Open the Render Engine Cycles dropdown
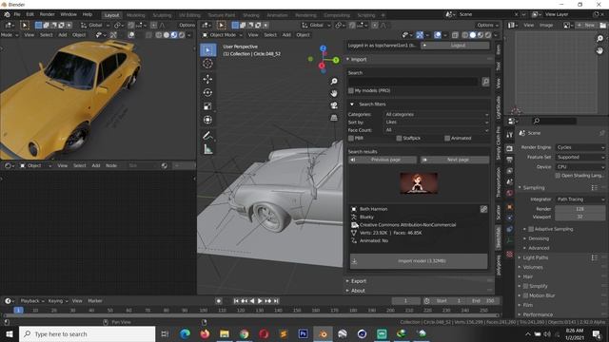 pos(580,147)
